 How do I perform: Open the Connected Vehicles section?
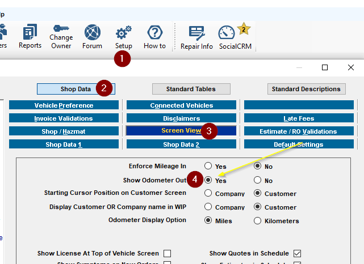[x=181, y=105]
